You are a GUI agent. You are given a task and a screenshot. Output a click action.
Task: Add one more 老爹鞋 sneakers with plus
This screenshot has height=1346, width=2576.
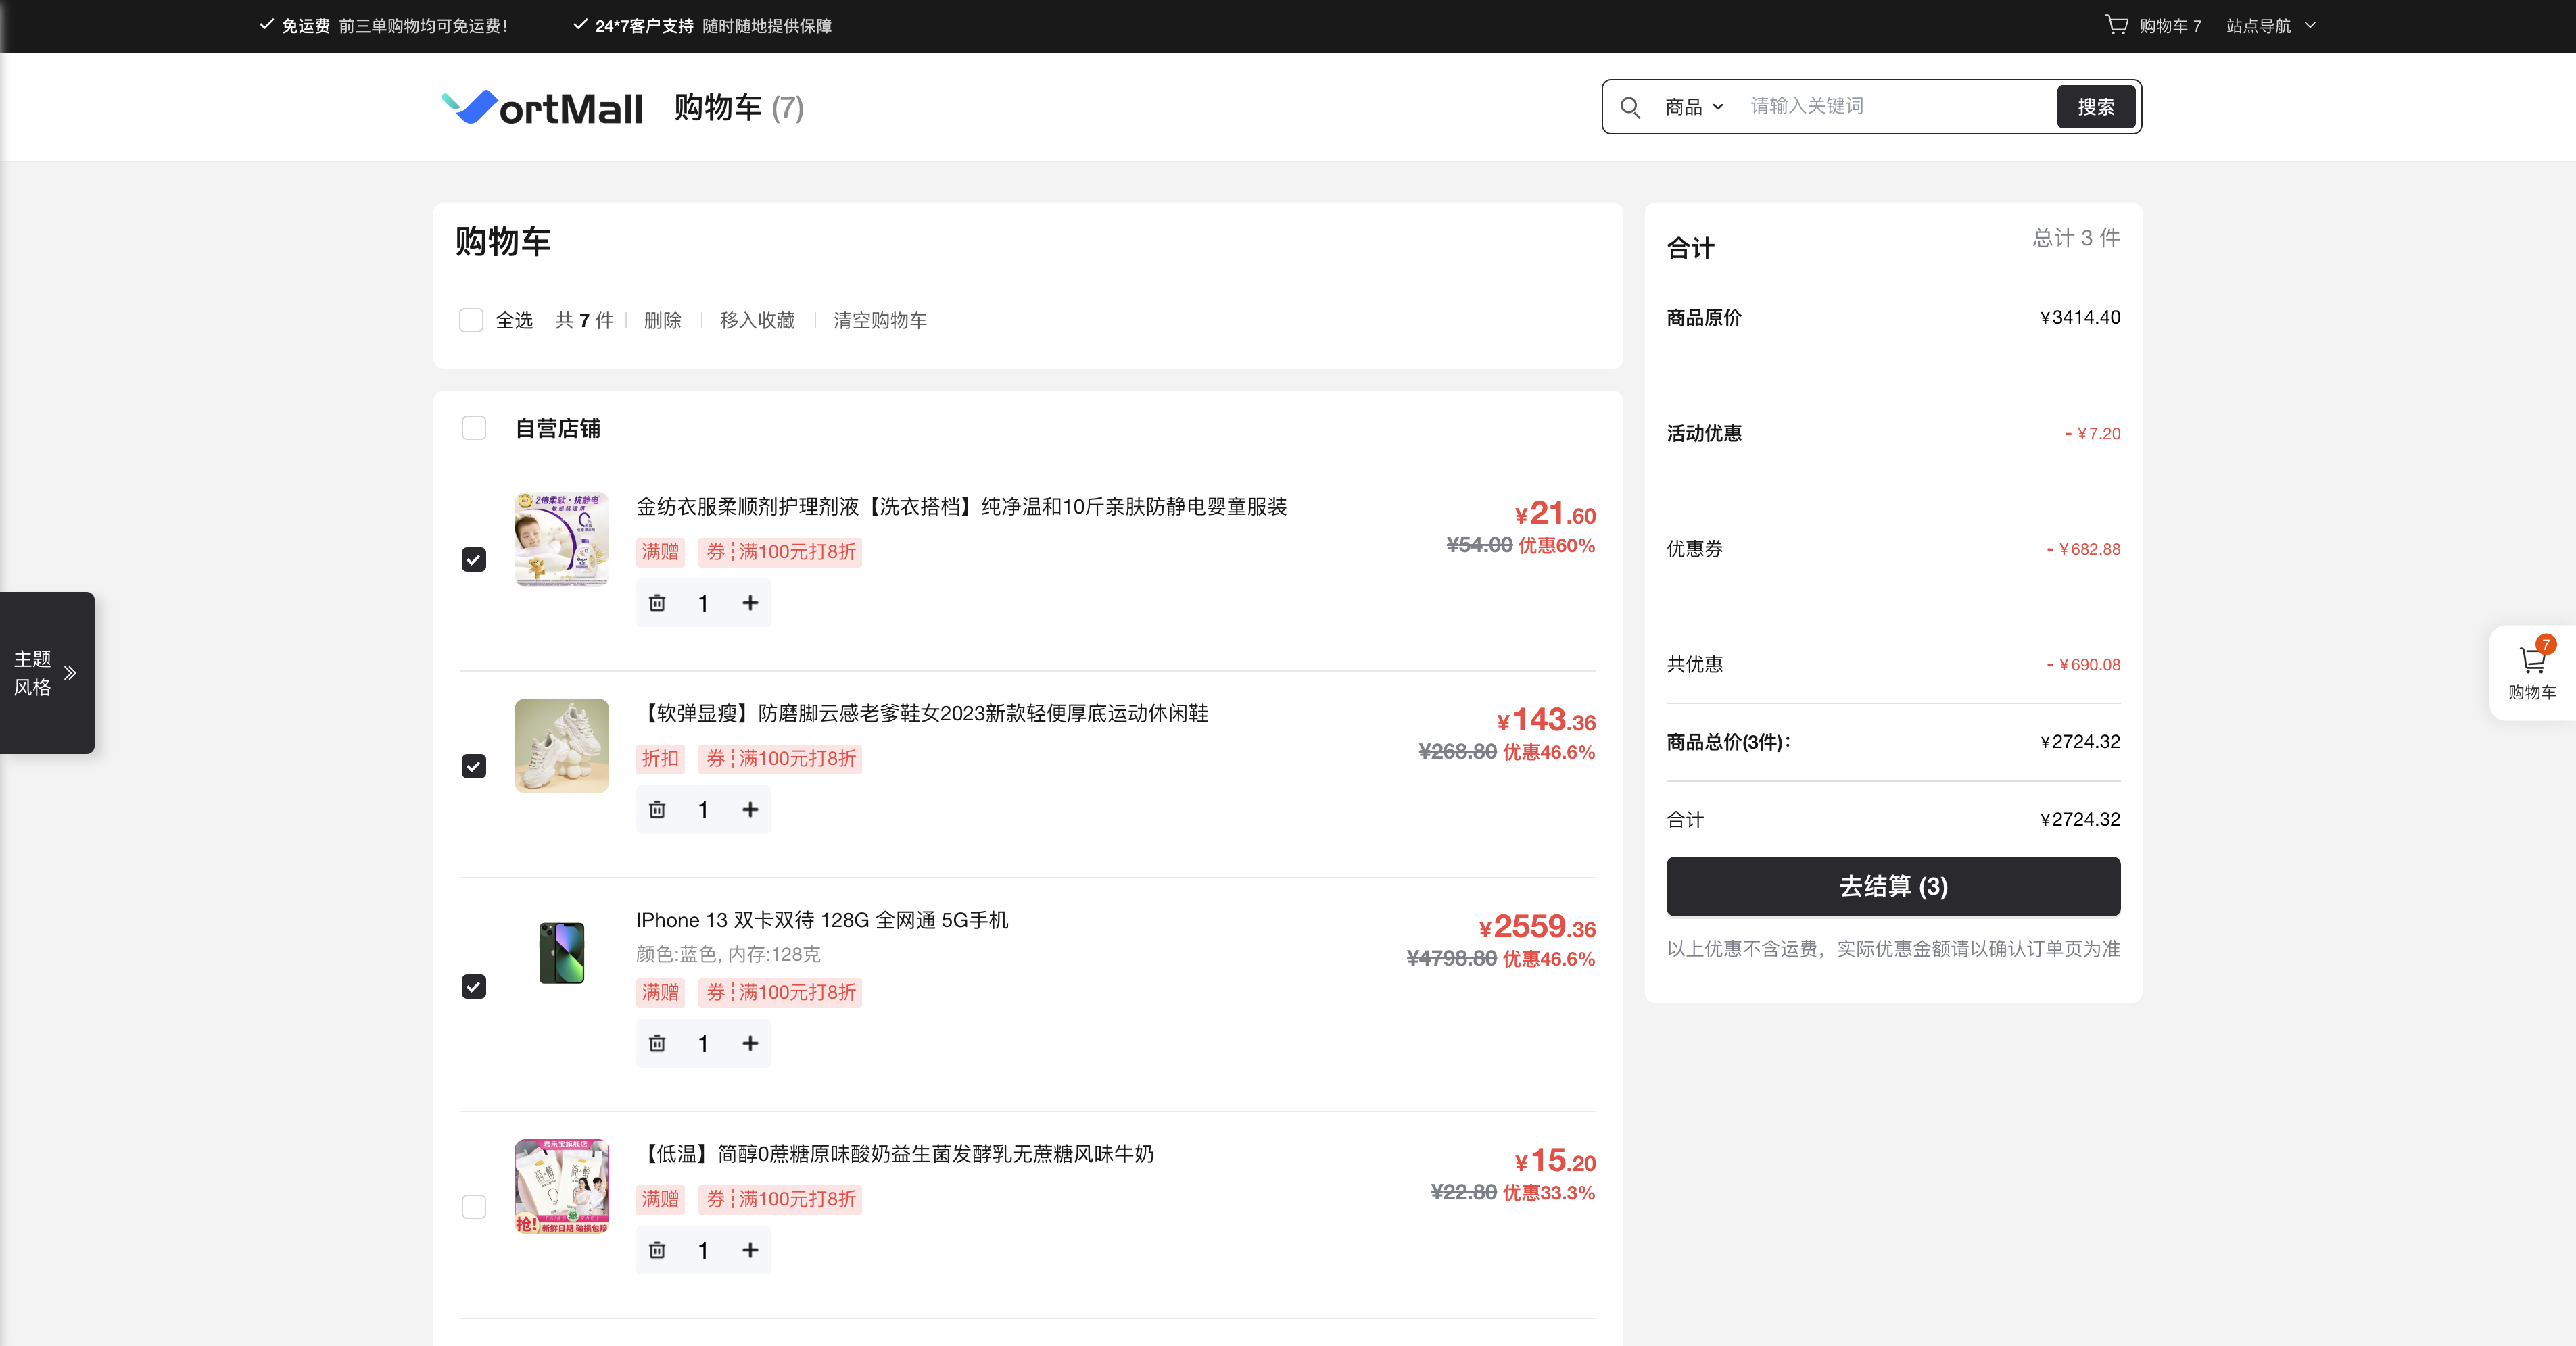[750, 809]
